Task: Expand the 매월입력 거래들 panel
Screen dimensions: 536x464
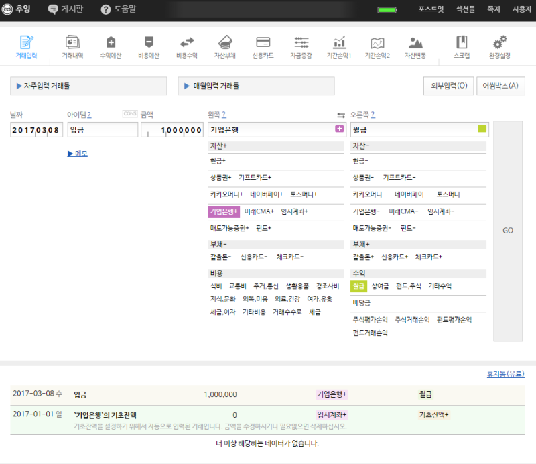Action: (256, 86)
